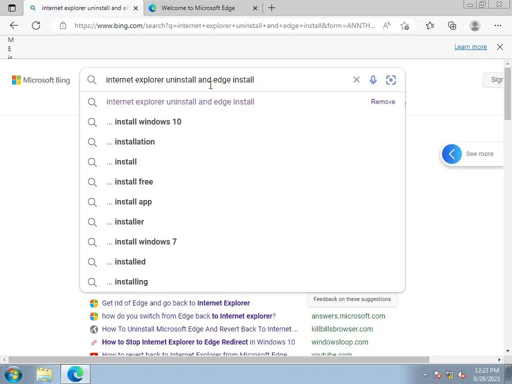The image size is (512, 384).
Task: Choose suggestion install windows 7
Action: click(242, 241)
